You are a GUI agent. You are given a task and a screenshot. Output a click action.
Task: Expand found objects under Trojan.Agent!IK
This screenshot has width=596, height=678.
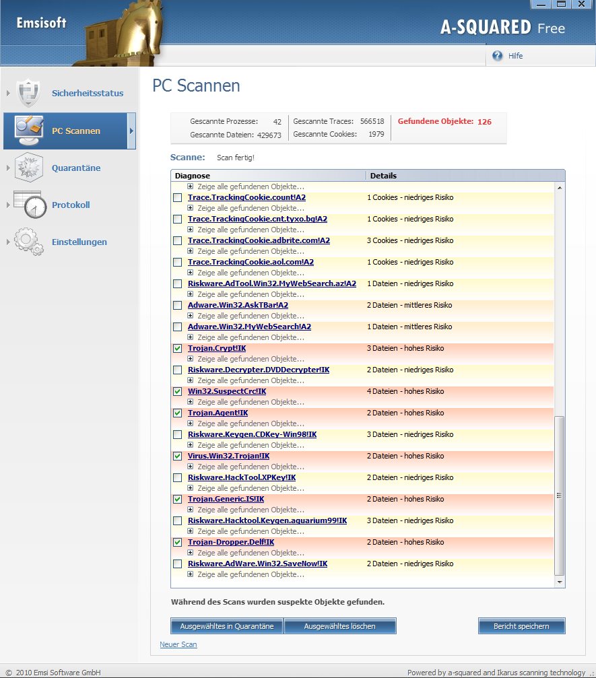(x=191, y=423)
